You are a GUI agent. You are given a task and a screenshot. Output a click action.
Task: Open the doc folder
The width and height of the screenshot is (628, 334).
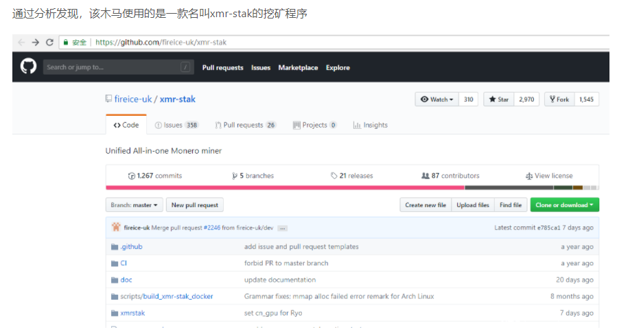pyautogui.click(x=126, y=280)
